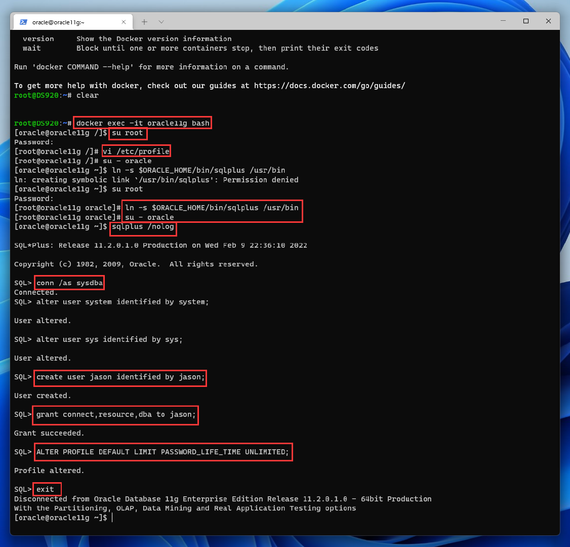570x547 pixels.
Task: Open a new terminal tab with plus button
Action: 144,22
